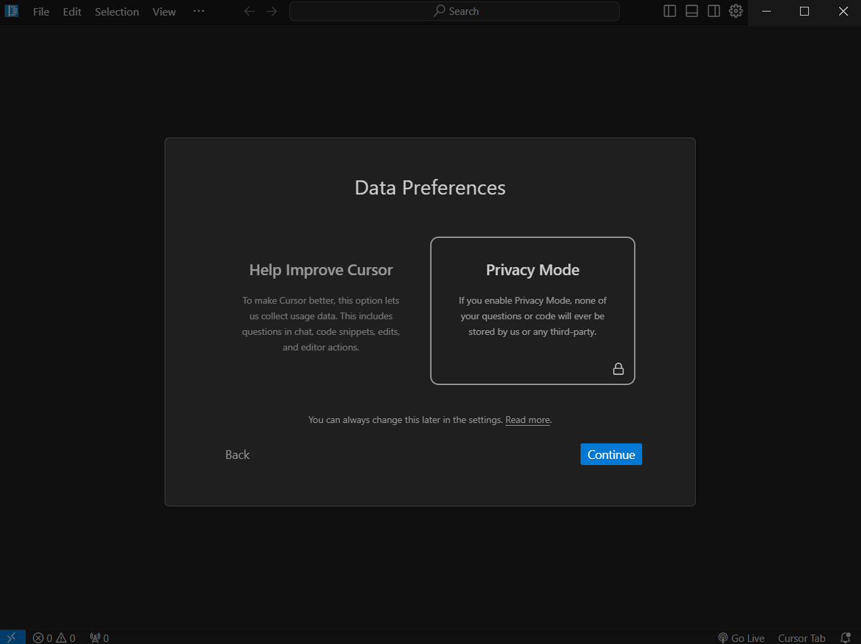The image size is (861, 644).
Task: Start Go Live server
Action: tap(741, 638)
